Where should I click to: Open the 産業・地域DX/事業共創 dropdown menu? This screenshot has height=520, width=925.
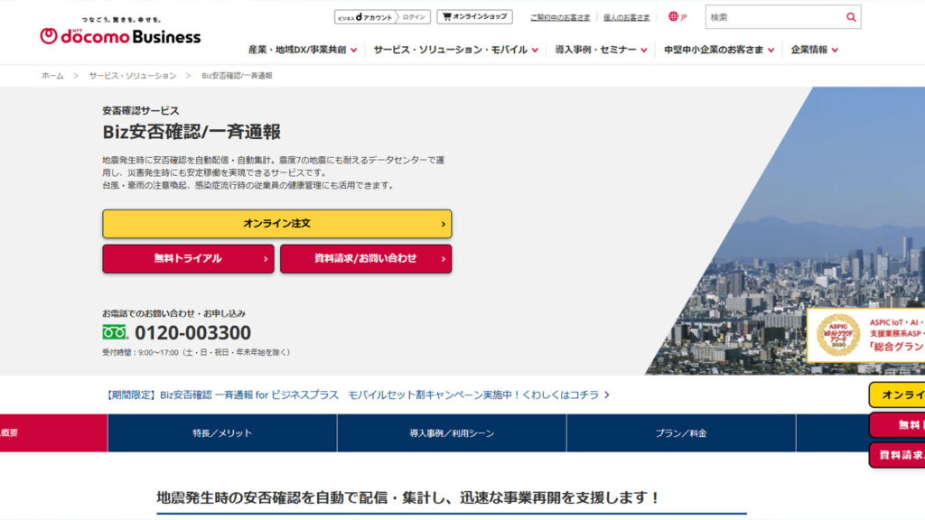tap(302, 51)
